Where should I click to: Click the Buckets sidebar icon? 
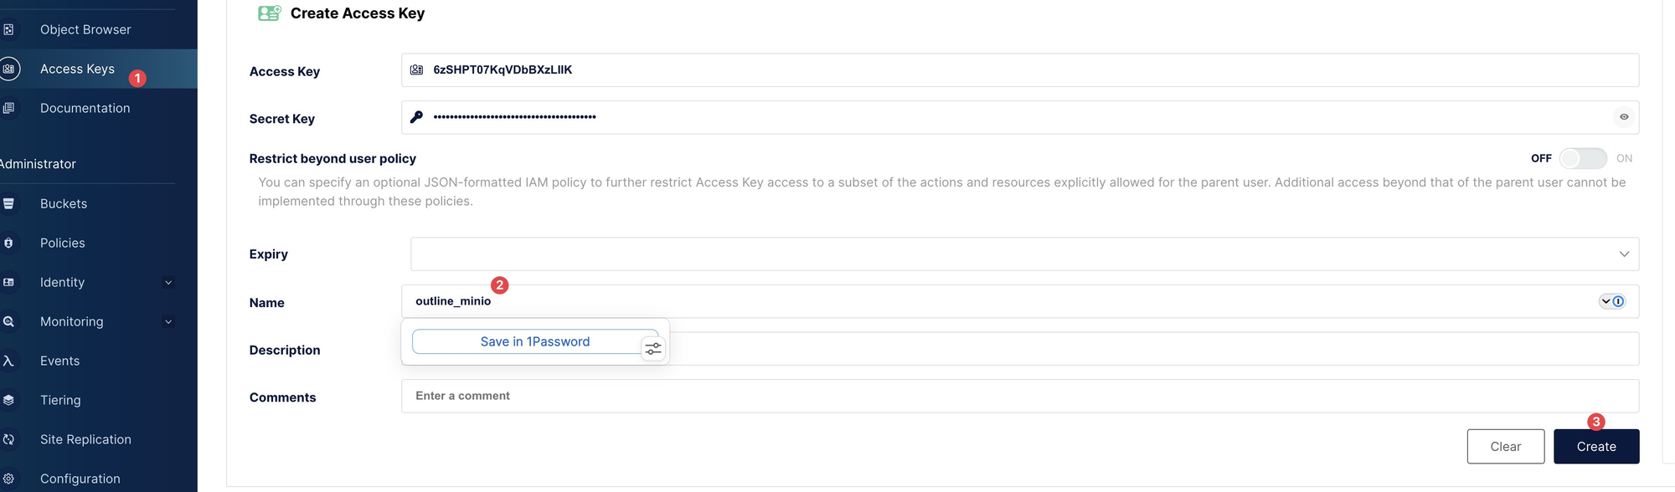[x=8, y=203]
